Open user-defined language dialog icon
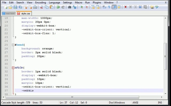 [x=119, y=7]
